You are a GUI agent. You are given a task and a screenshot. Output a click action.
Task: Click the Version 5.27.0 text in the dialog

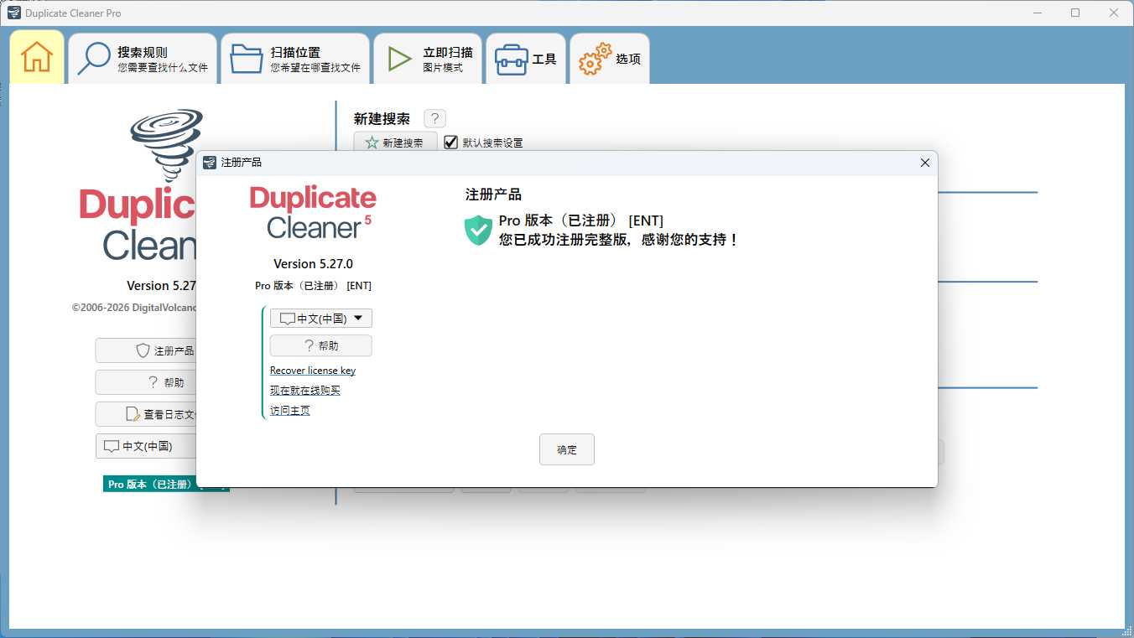pos(313,264)
